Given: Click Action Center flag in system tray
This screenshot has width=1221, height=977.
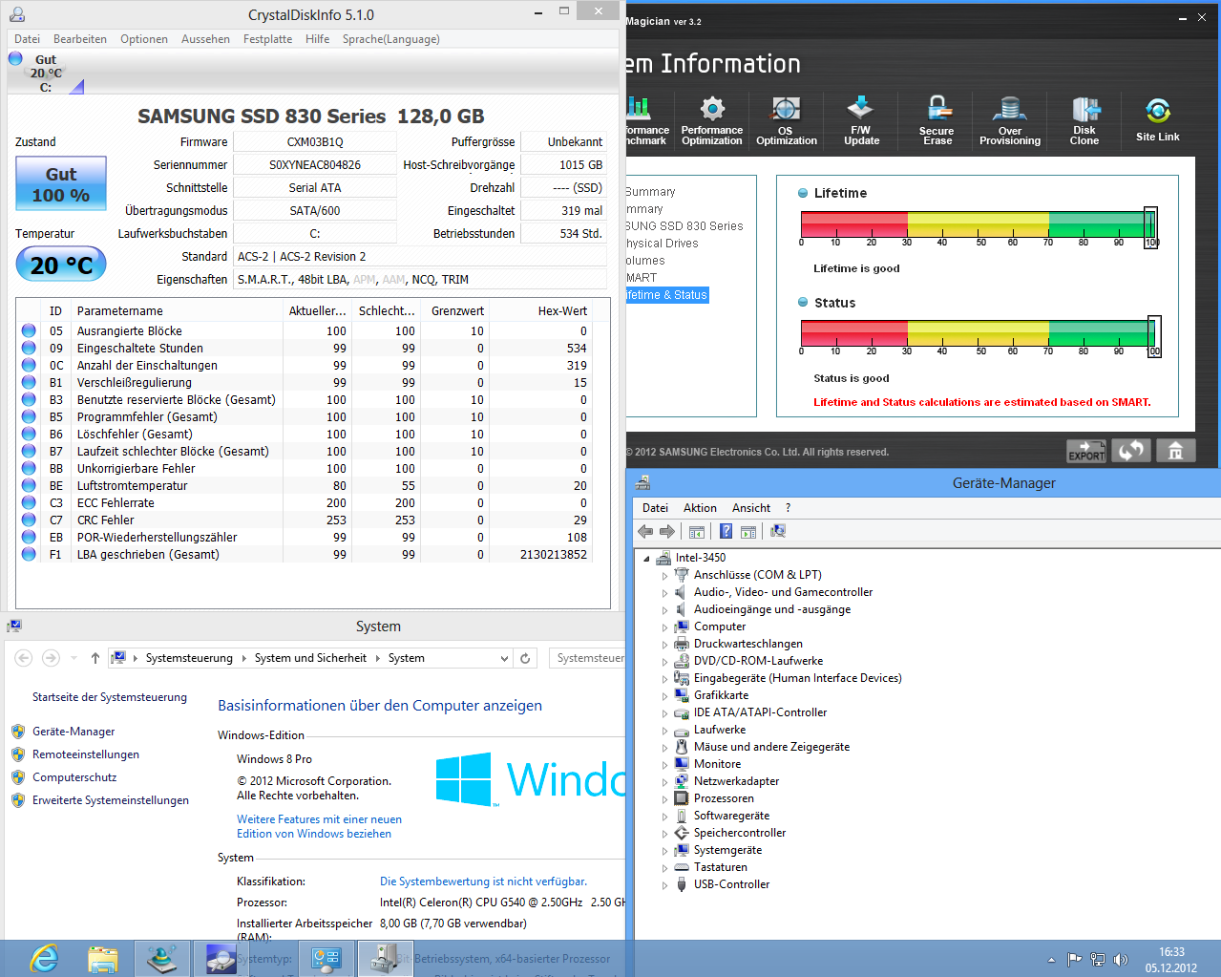Looking at the screenshot, I should [1074, 960].
